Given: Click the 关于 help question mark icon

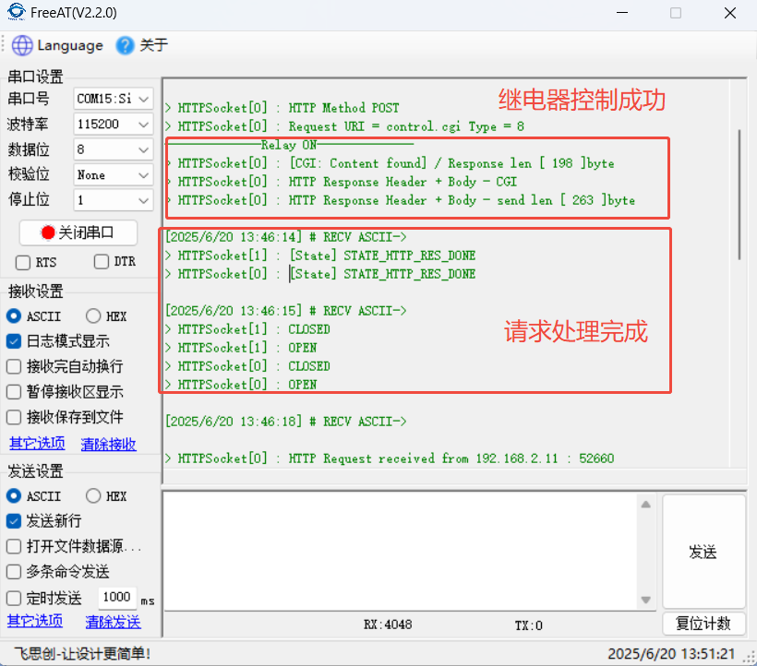Looking at the screenshot, I should 125,45.
